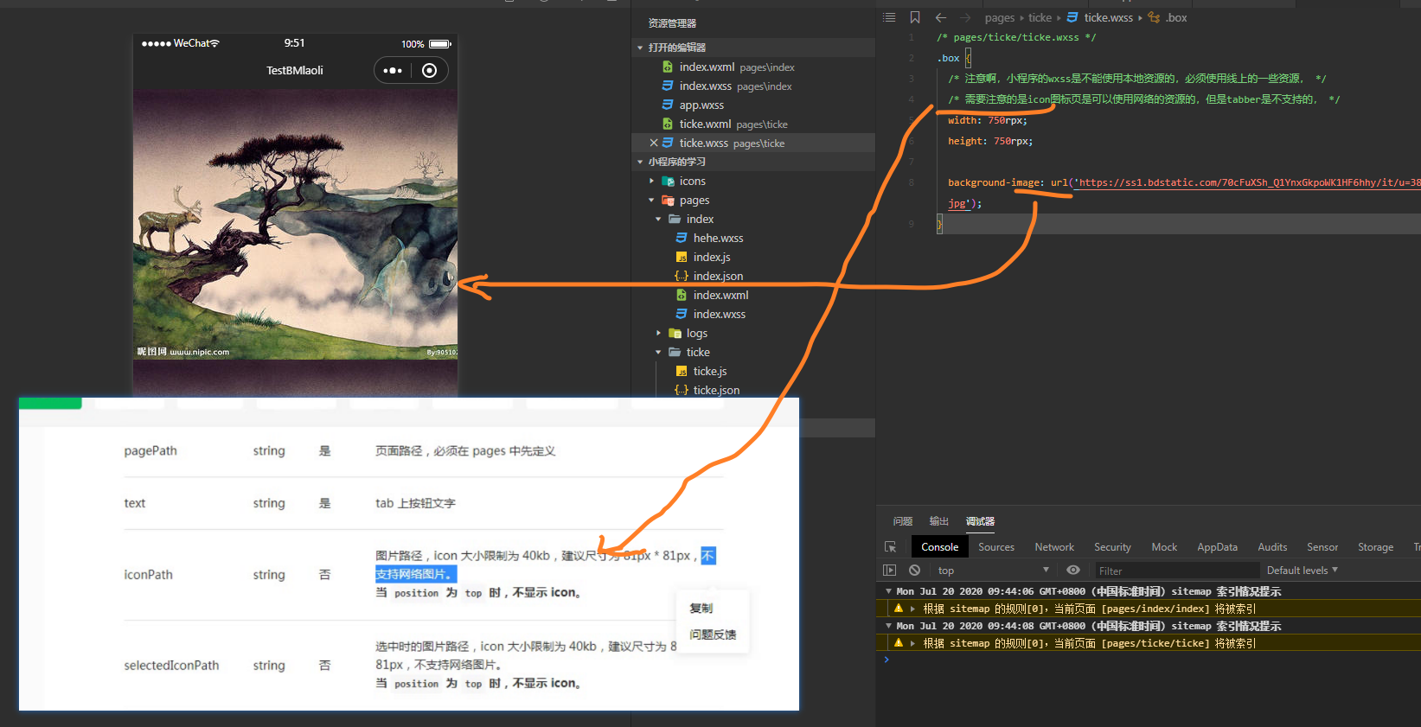
Task: Click the warning icon on pages/index/index log
Action: [899, 609]
